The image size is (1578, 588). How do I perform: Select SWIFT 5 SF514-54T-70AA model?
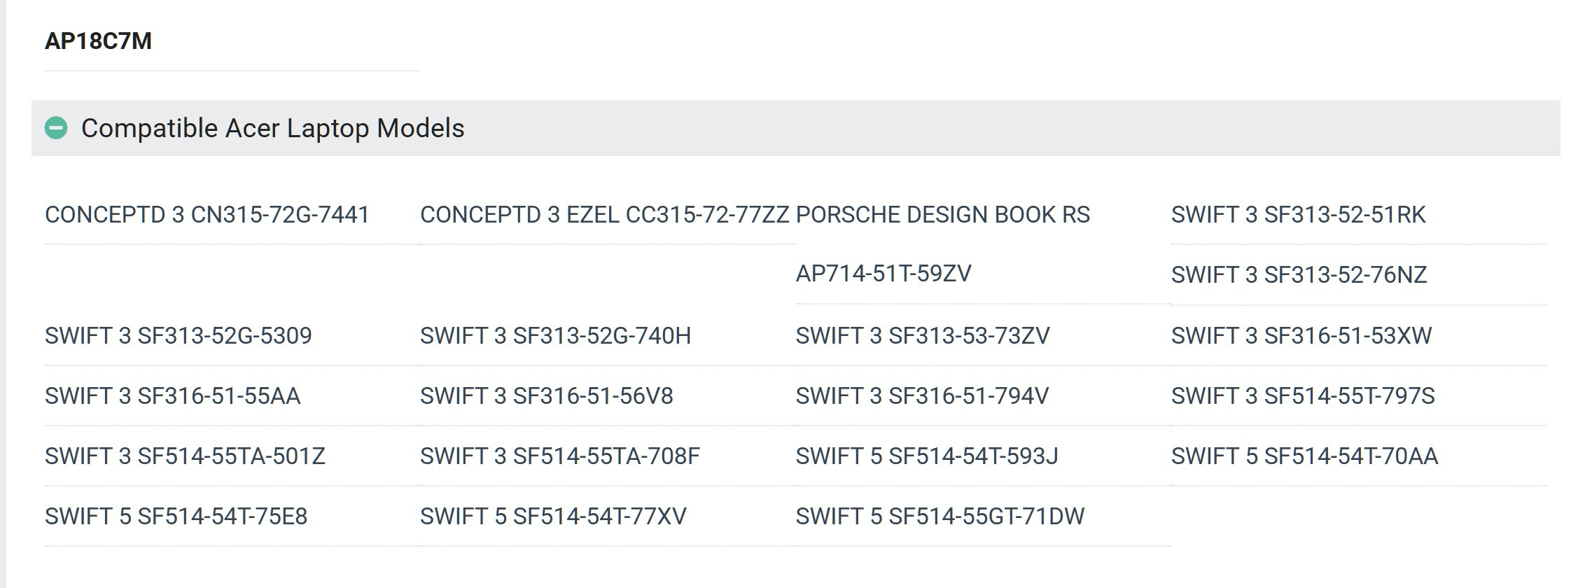pyautogui.click(x=1305, y=456)
